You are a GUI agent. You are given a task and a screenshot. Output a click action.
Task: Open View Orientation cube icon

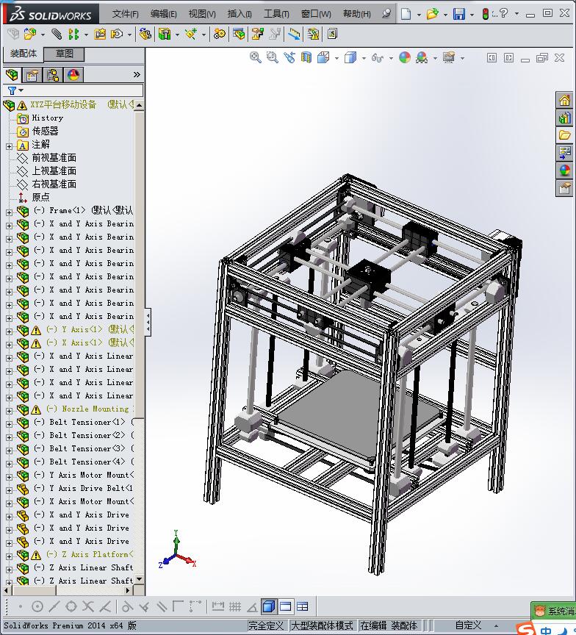[323, 57]
